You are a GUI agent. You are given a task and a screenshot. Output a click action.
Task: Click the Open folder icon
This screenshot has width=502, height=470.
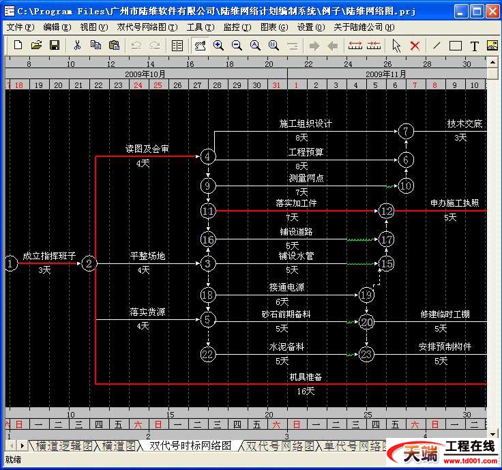coord(36,45)
